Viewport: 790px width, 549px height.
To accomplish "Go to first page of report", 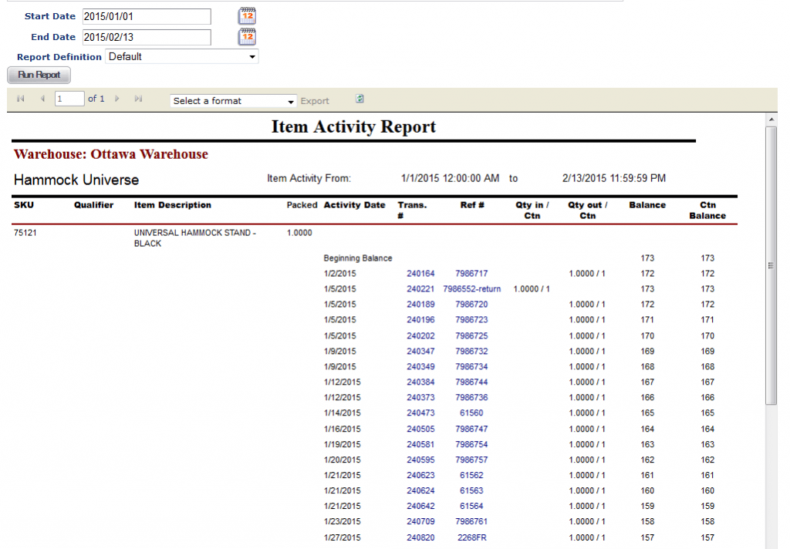I will tap(20, 99).
